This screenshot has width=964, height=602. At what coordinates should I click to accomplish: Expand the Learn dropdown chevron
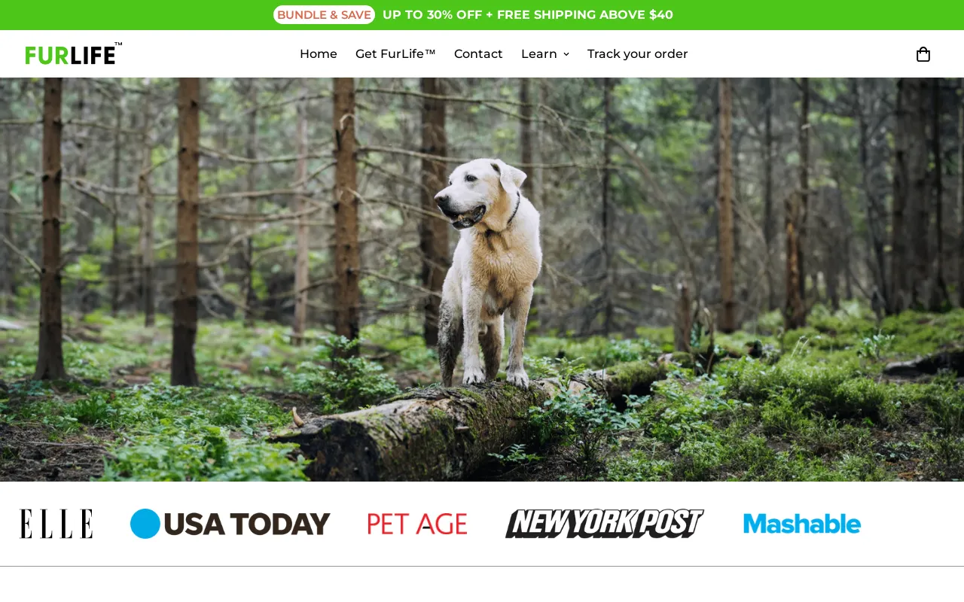pos(566,54)
